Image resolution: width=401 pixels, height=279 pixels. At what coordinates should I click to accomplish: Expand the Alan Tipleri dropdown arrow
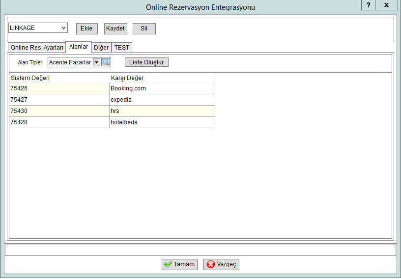(x=96, y=62)
